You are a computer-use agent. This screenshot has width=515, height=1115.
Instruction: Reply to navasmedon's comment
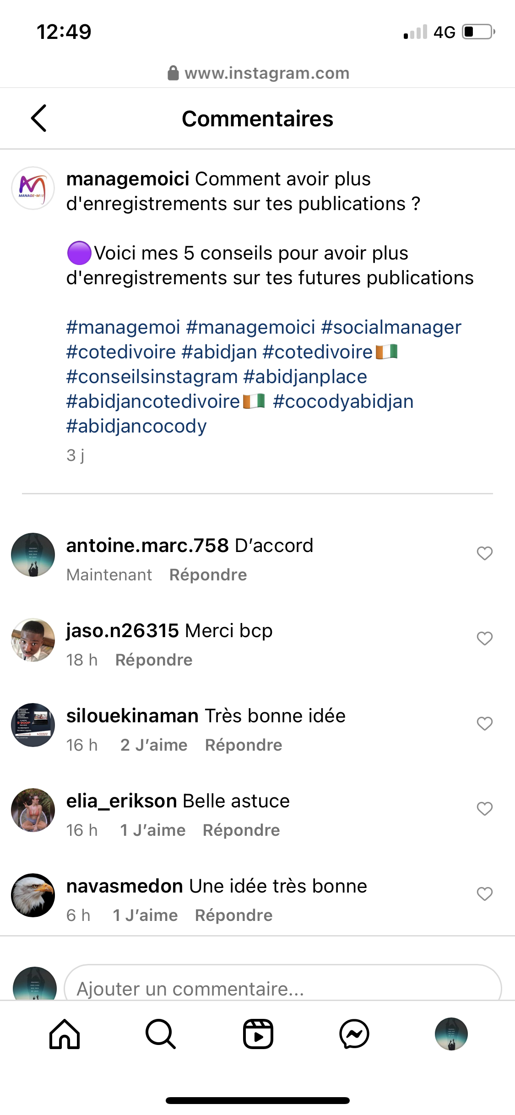(x=233, y=915)
